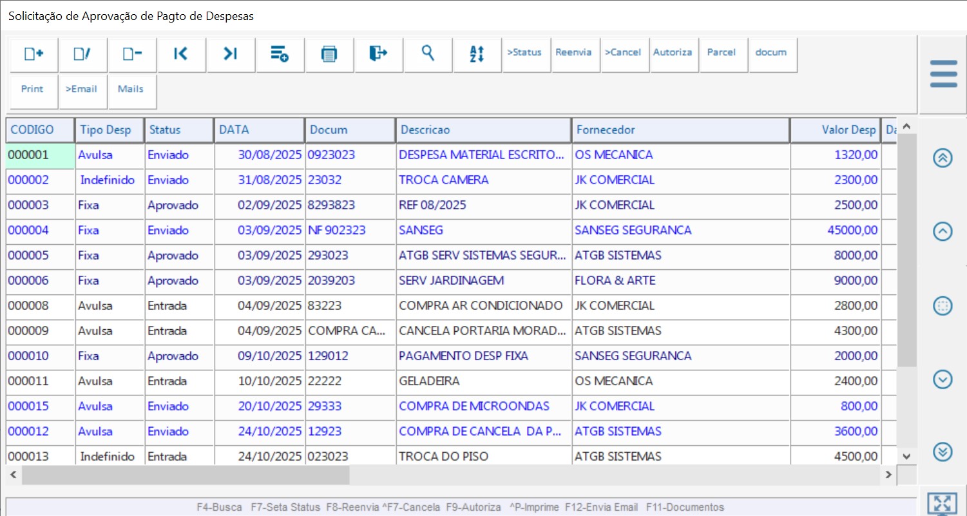The width and height of the screenshot is (967, 516).
Task: Jump to the first record
Action: (181, 54)
